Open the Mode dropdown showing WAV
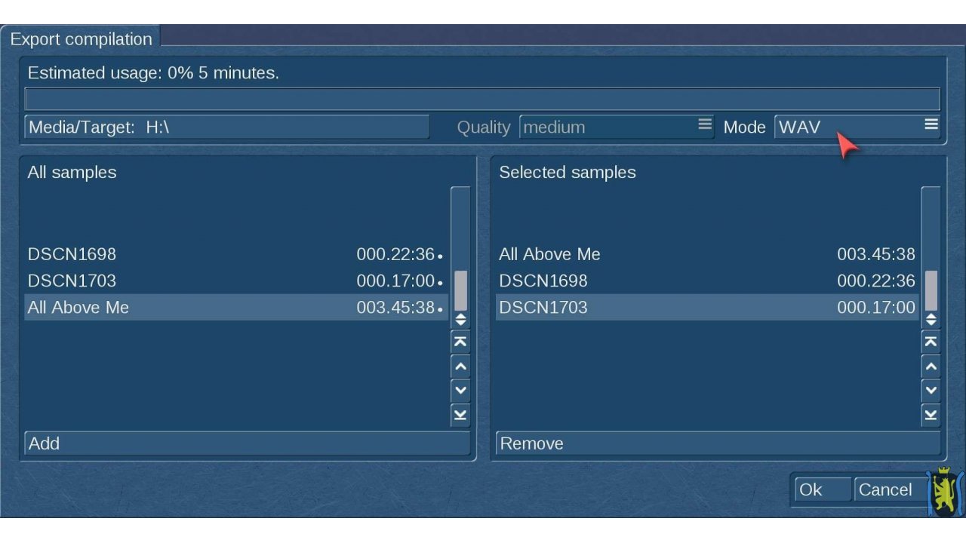The width and height of the screenshot is (966, 543). [x=857, y=127]
